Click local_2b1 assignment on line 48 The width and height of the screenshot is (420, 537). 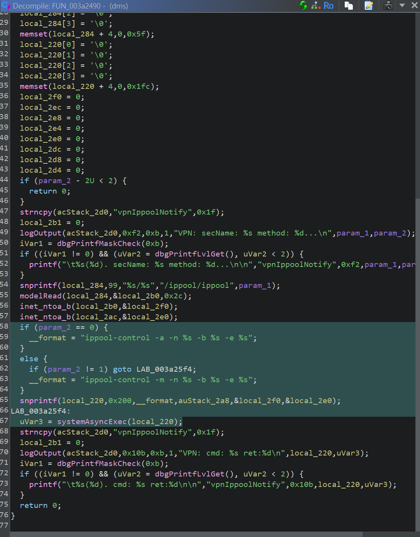(41, 223)
